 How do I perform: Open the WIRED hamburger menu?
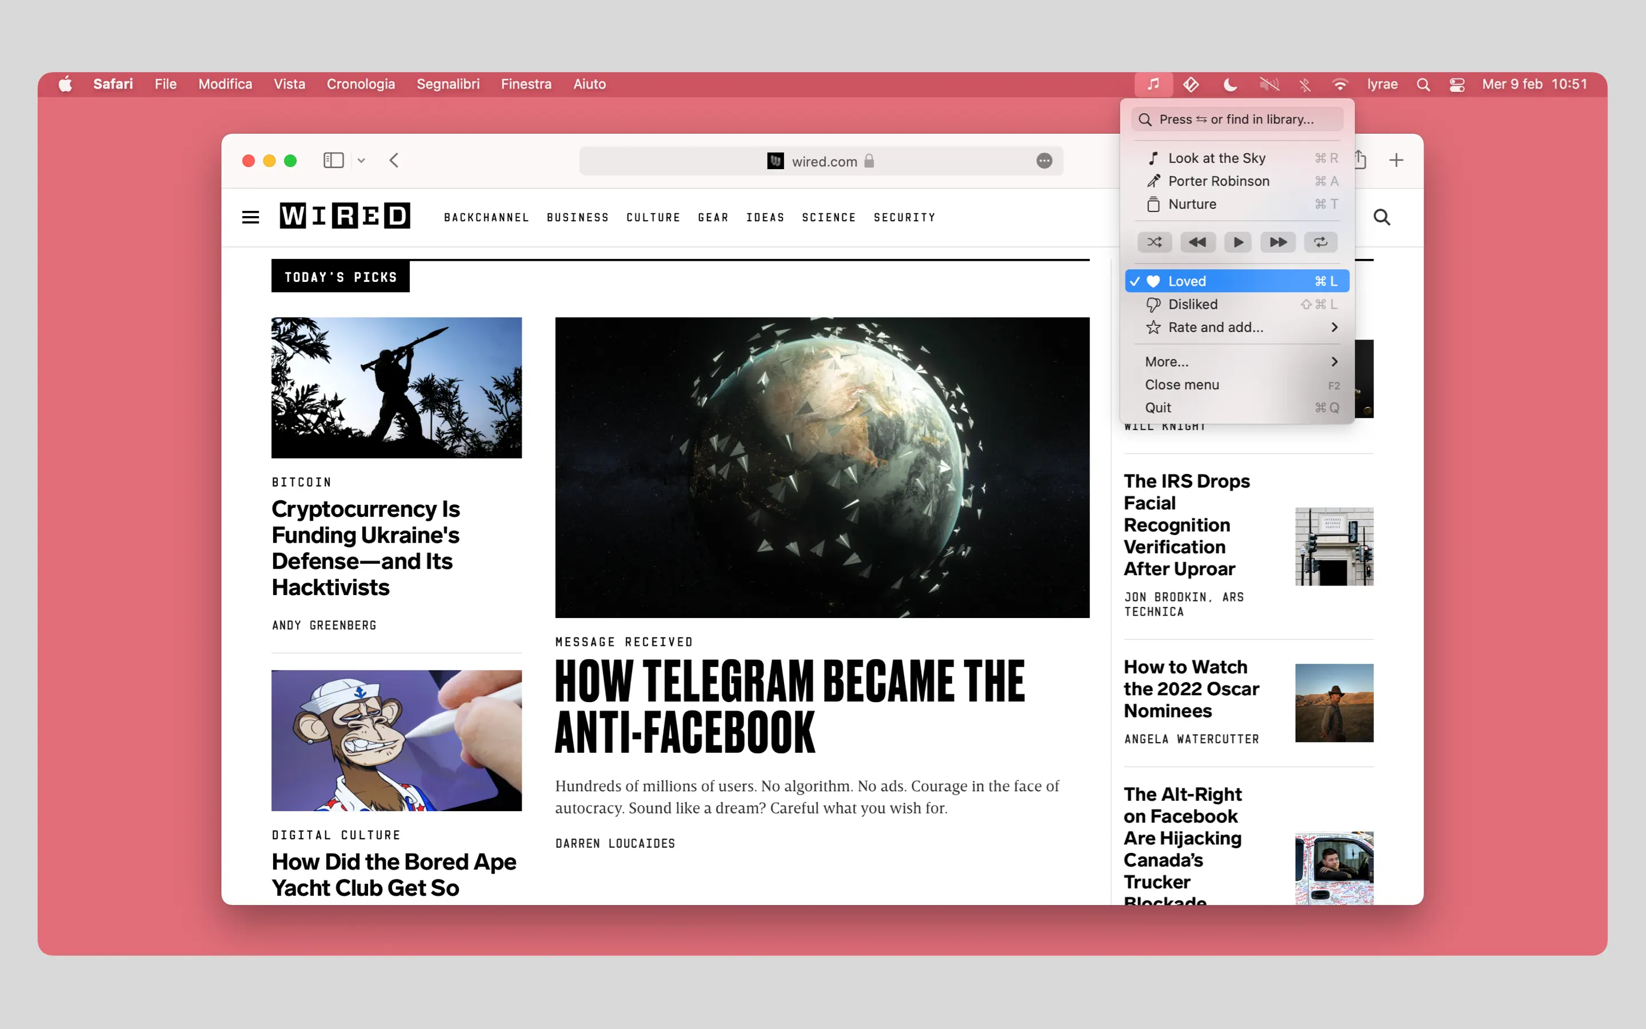[250, 217]
